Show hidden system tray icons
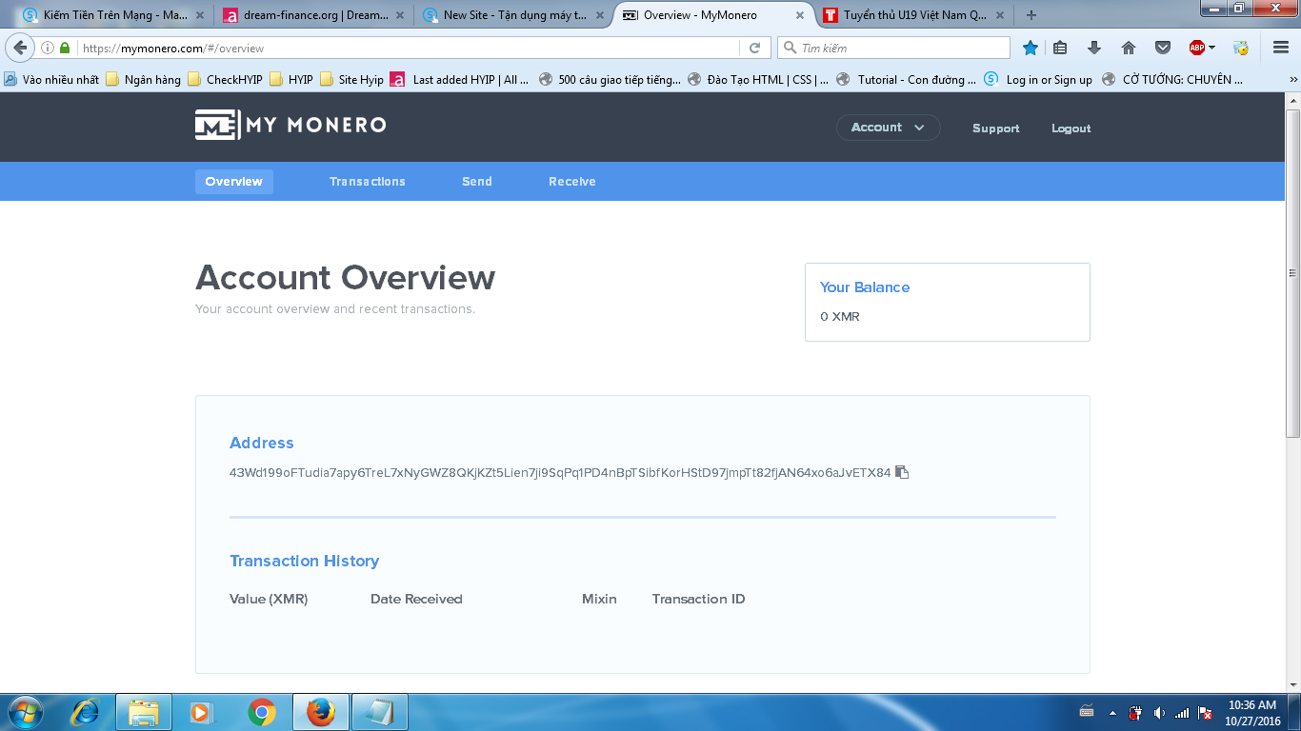 click(1112, 713)
